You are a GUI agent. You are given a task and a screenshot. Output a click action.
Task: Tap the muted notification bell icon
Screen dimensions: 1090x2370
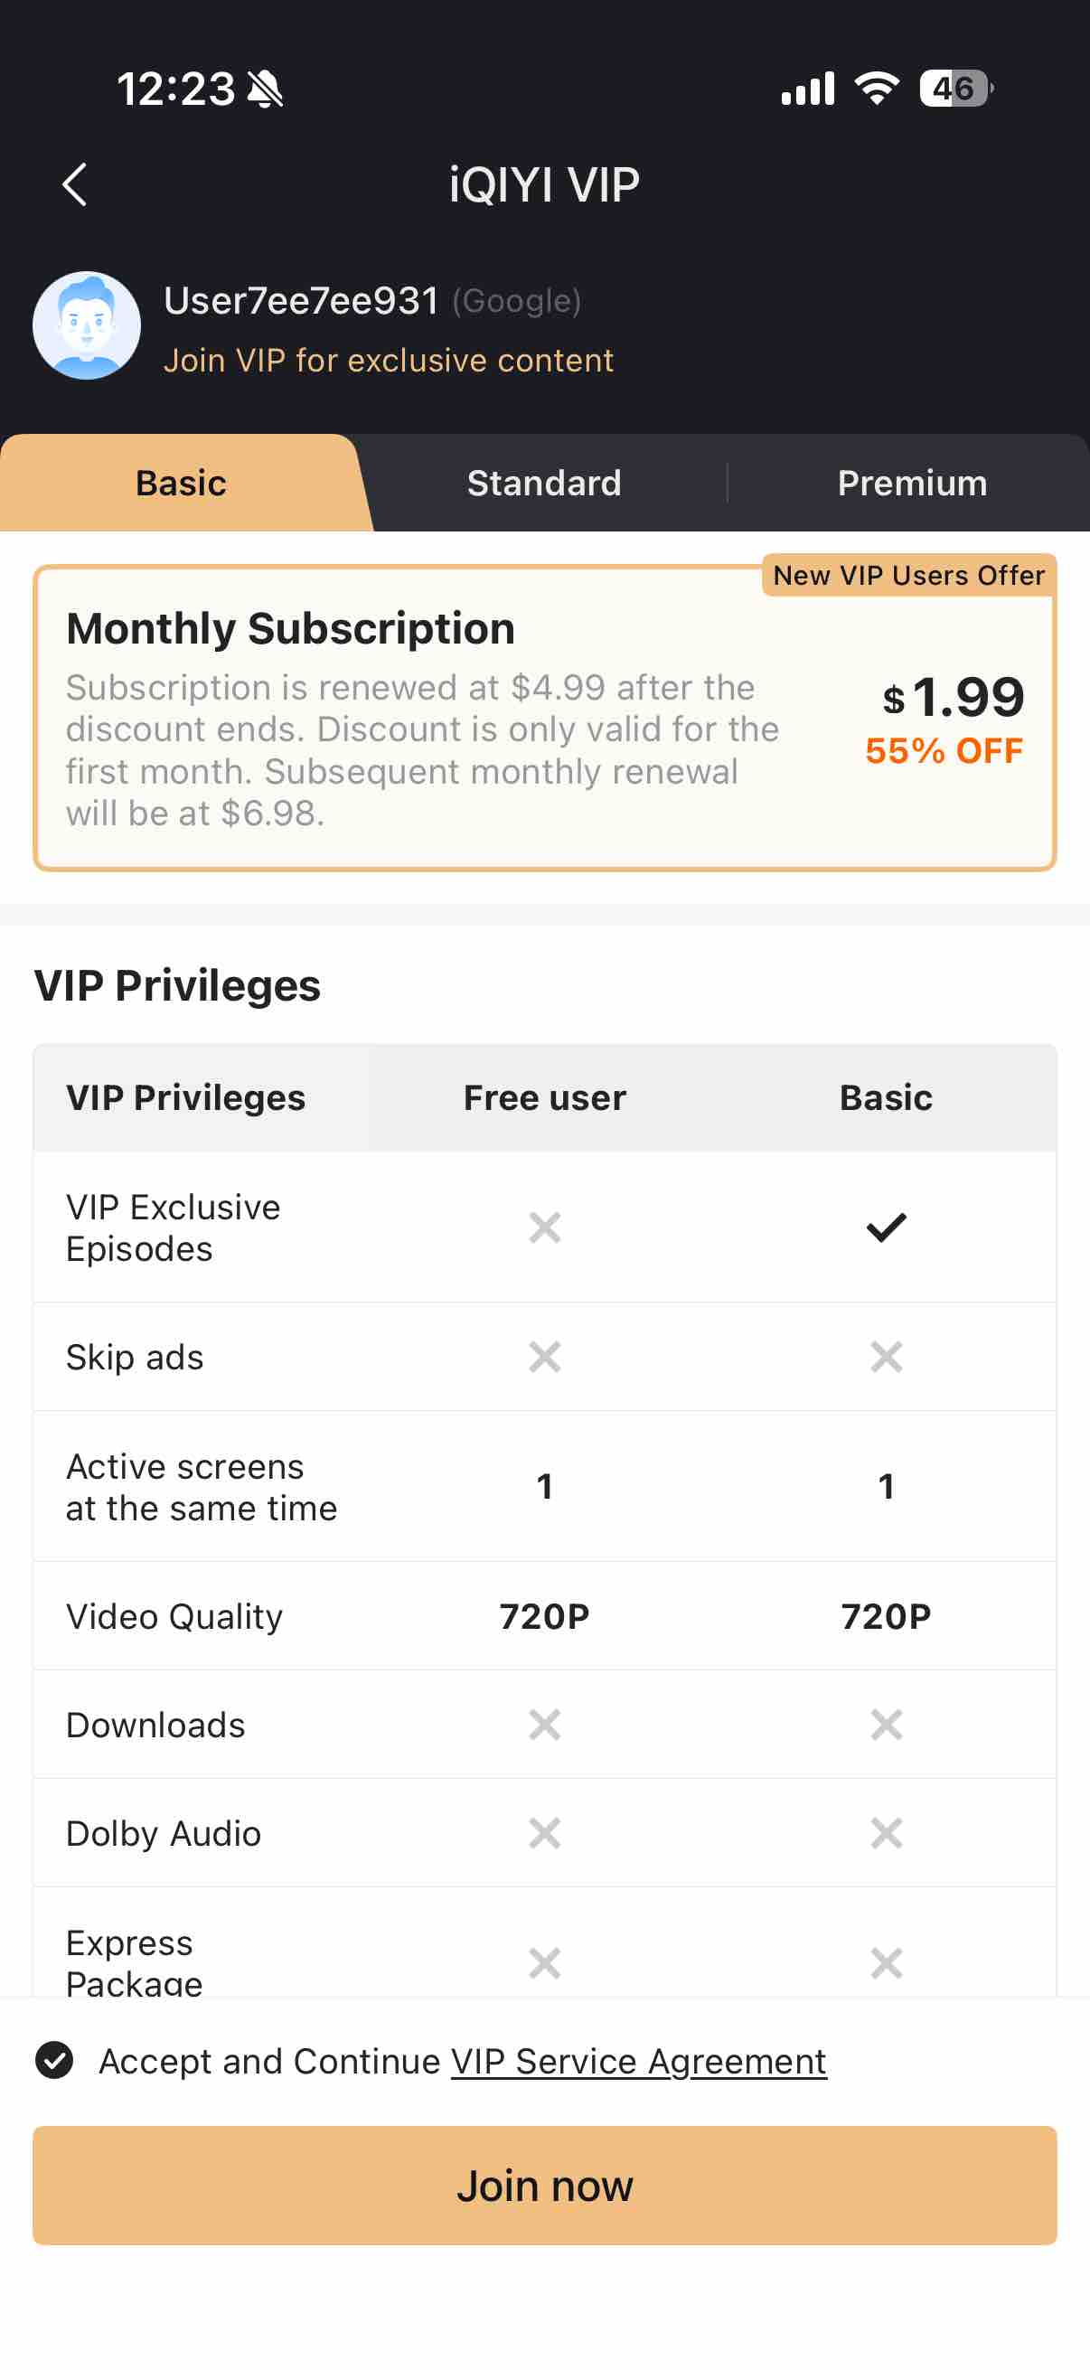266,89
